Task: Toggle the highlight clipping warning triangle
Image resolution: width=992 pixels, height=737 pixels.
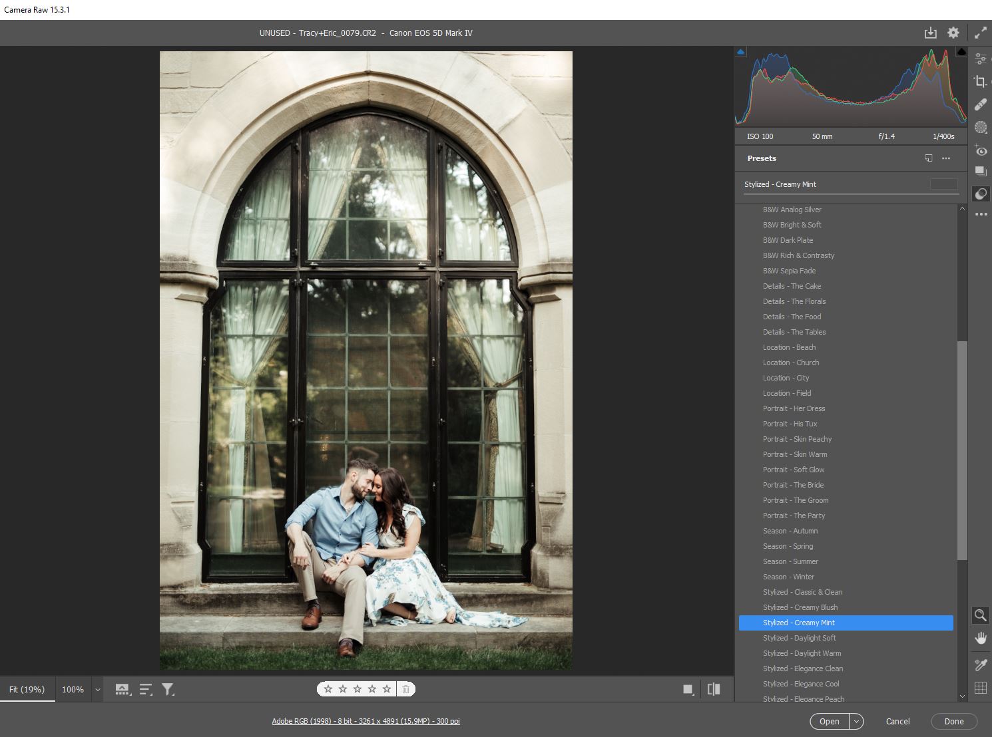Action: pyautogui.click(x=961, y=52)
